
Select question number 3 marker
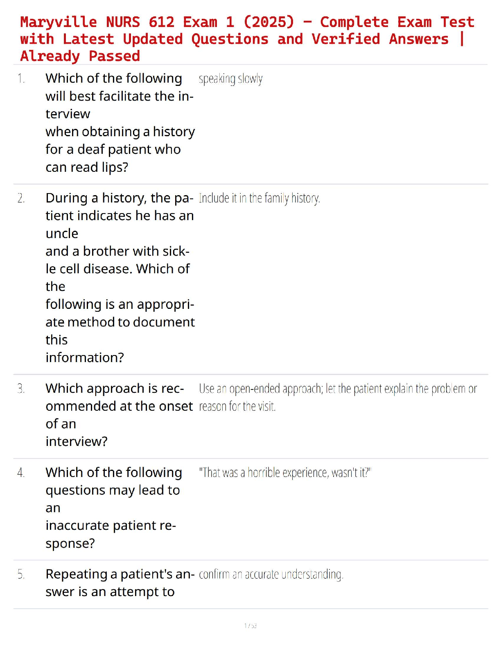tap(21, 389)
